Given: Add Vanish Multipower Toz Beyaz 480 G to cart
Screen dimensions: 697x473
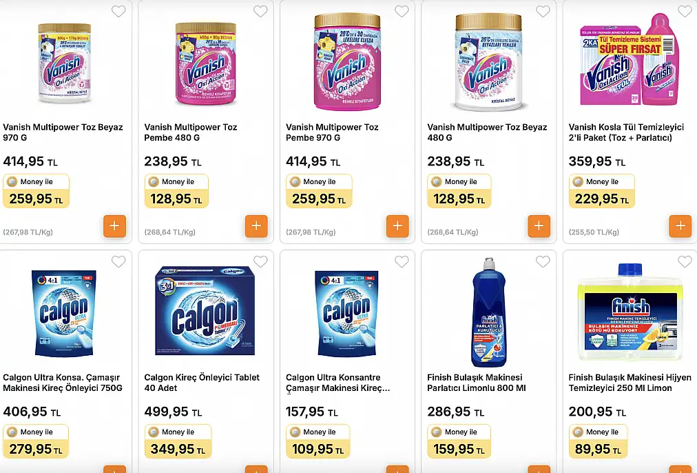Looking at the screenshot, I should (539, 226).
